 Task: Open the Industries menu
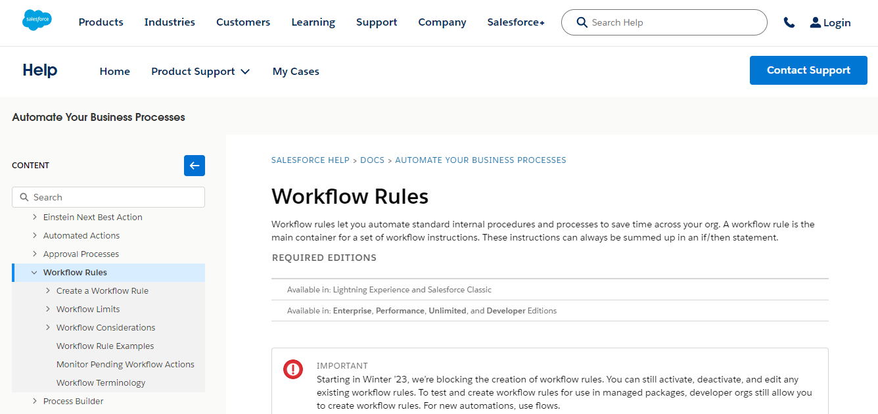170,22
